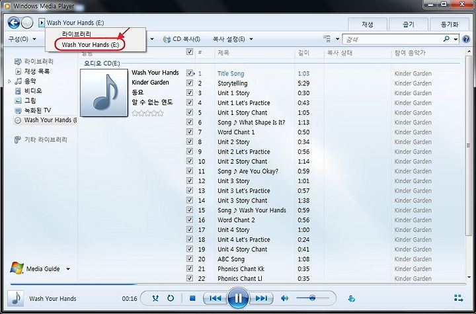Open the 동기화 tab
The width and height of the screenshot is (476, 314).
click(x=450, y=24)
